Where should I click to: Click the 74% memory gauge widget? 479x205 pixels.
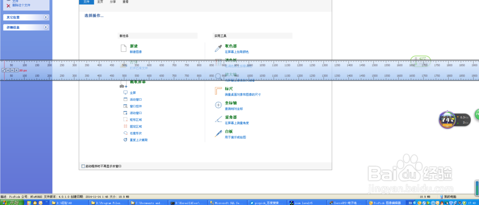[446, 120]
